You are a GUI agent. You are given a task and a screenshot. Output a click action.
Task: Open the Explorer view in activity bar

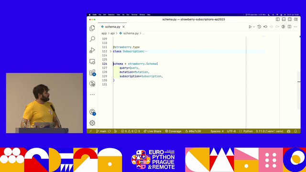click(x=92, y=28)
